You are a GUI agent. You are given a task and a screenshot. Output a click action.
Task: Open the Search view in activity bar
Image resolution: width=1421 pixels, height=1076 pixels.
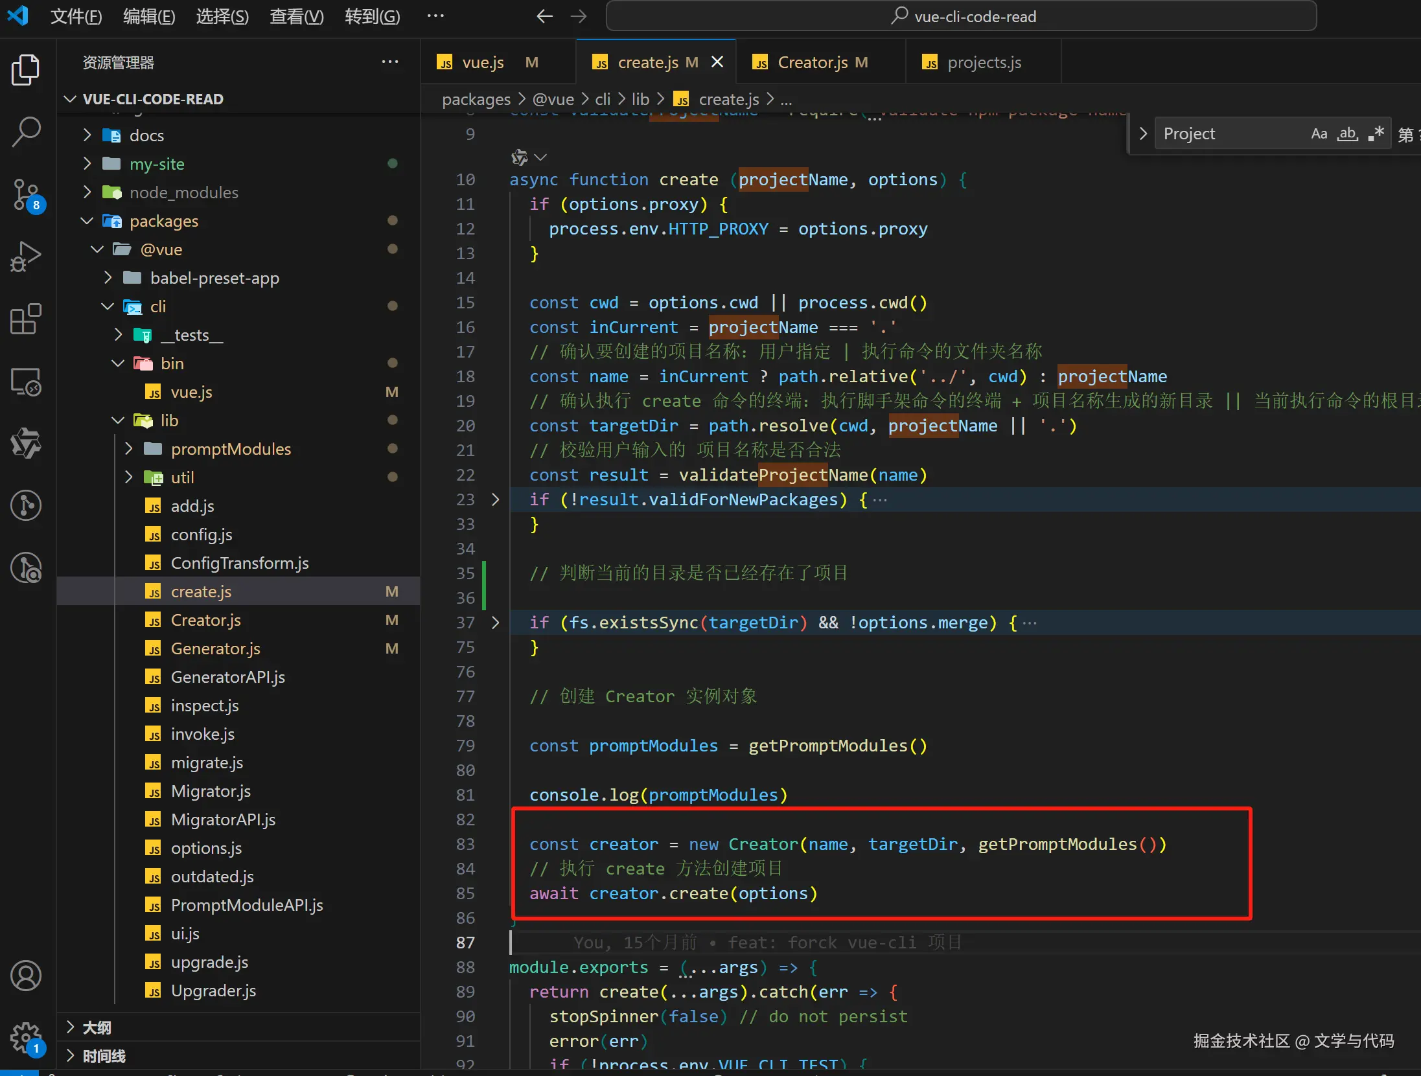tap(26, 132)
